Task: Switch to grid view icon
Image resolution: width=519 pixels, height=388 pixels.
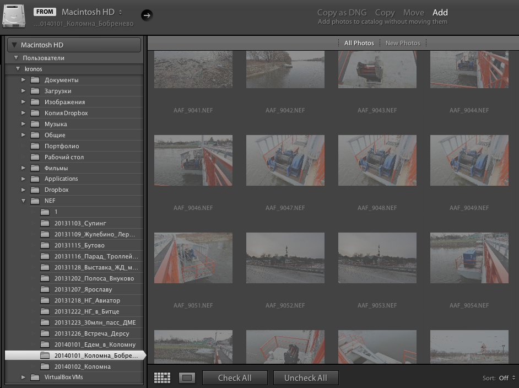Action: tap(162, 378)
